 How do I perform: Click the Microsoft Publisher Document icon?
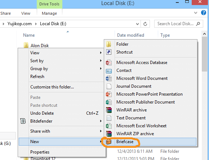click(x=109, y=102)
